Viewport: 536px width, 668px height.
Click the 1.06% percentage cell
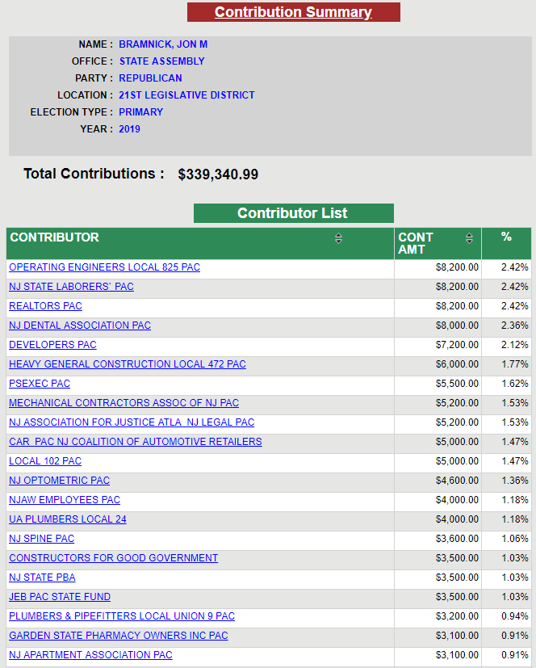click(507, 539)
